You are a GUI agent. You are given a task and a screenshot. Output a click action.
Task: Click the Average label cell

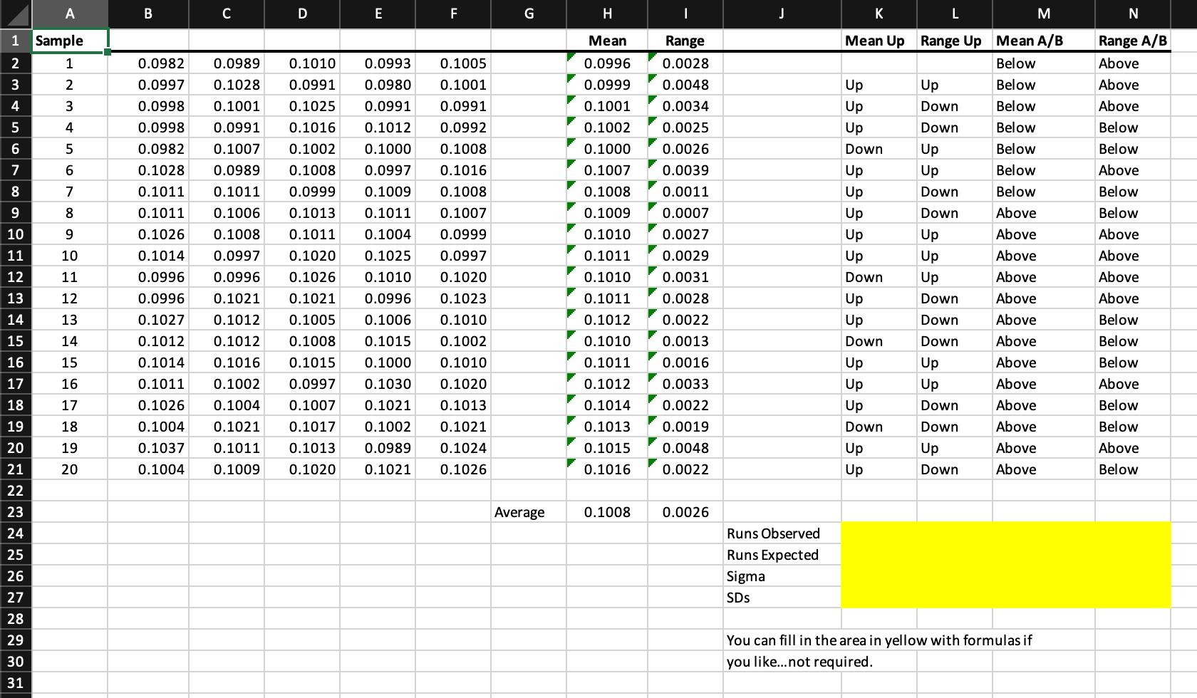click(529, 512)
